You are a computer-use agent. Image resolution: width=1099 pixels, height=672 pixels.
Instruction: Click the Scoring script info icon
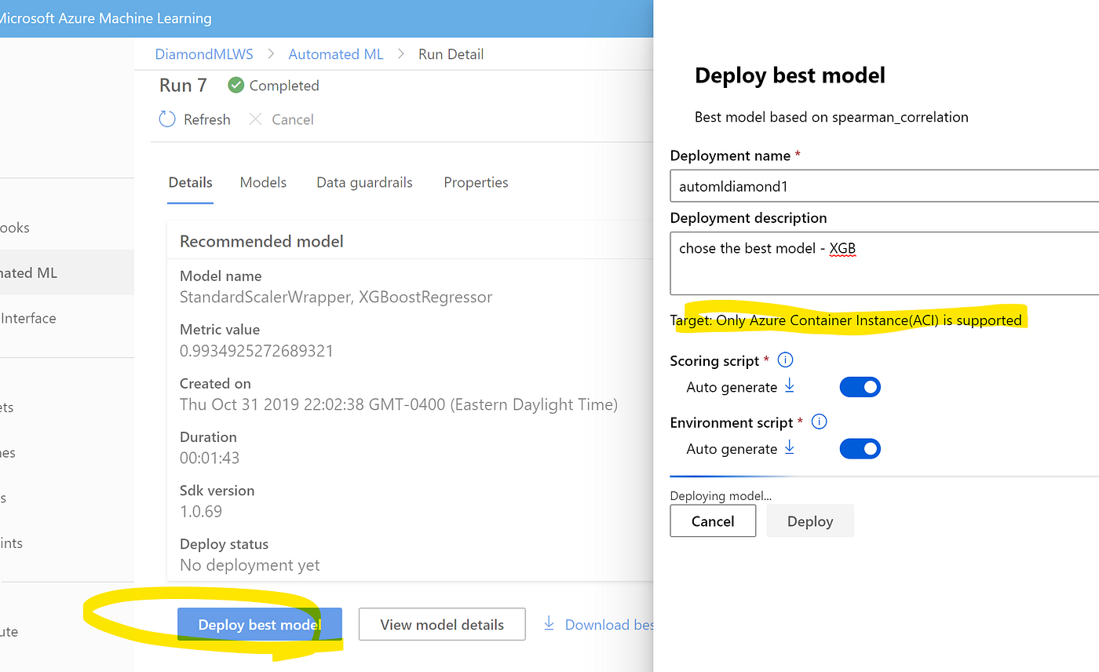[785, 360]
